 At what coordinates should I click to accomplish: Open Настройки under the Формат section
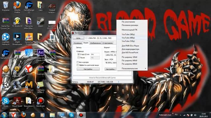pyautogui.click(x=110, y=69)
